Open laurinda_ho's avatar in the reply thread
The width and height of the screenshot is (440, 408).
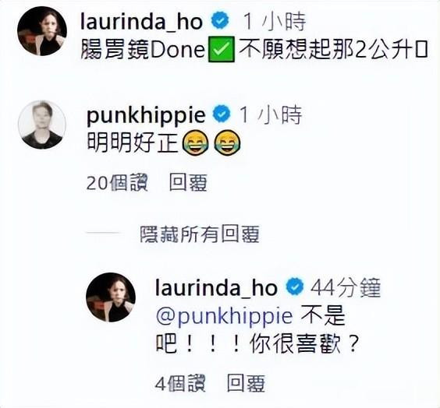point(111,297)
